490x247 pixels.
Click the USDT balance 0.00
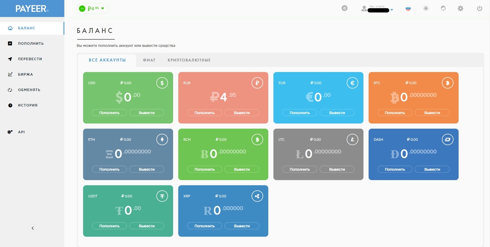(x=128, y=210)
